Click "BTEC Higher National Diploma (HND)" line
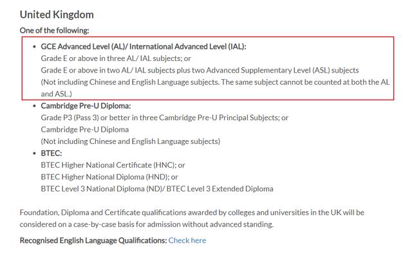This screenshot has height=257, width=412. tap(109, 177)
